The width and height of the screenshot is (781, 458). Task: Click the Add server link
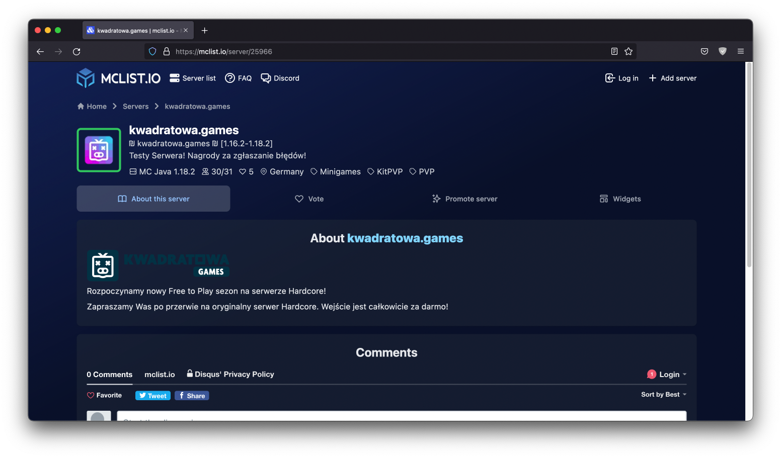pyautogui.click(x=673, y=78)
